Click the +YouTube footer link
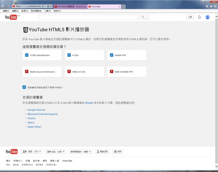This screenshot has width=218, height=172. tap(67, 161)
